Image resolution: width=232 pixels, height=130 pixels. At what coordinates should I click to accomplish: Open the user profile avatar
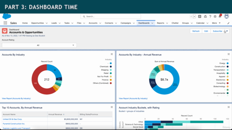pos(226,16)
